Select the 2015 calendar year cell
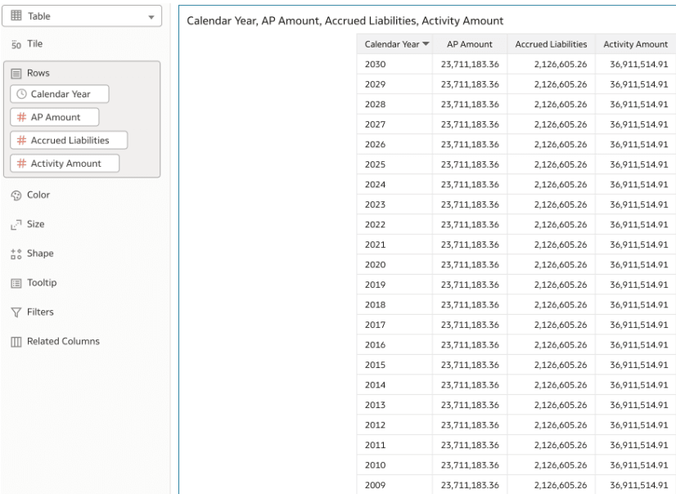The width and height of the screenshot is (676, 494). (x=394, y=365)
